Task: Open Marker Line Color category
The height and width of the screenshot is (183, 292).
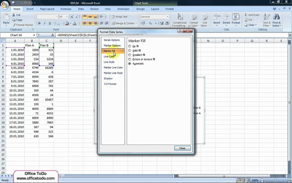Action: pyautogui.click(x=113, y=67)
